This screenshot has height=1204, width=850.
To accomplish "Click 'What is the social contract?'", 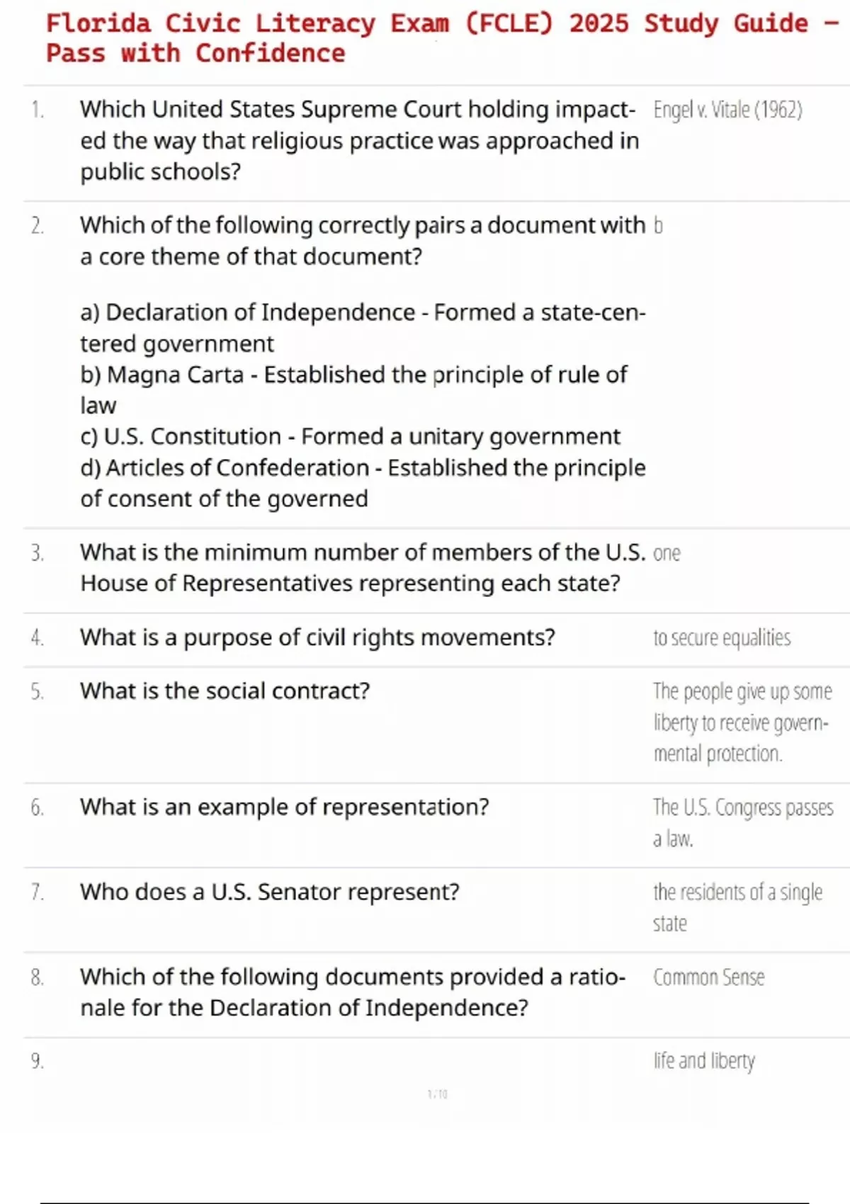I will [x=225, y=691].
